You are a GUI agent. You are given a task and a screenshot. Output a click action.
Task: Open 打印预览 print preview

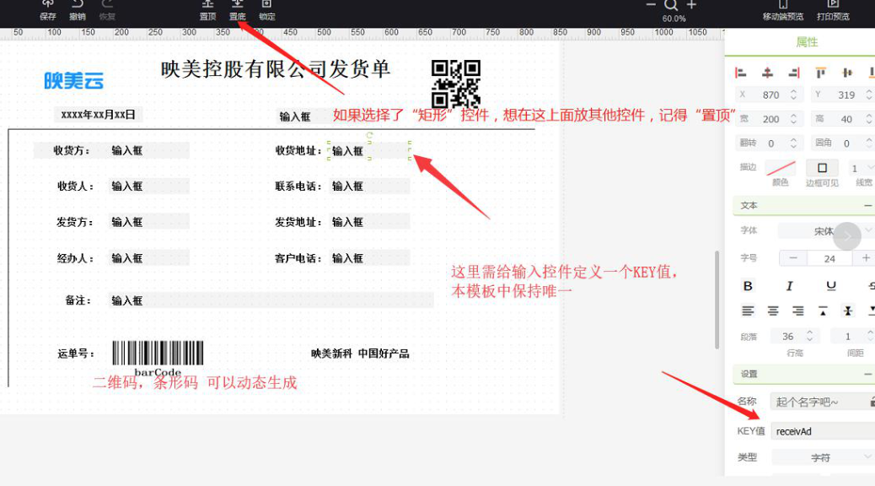point(833,9)
